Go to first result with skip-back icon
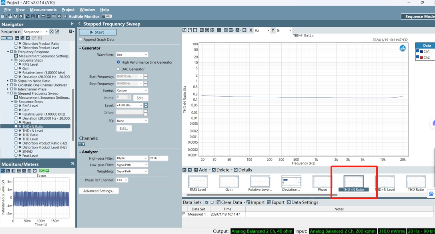 184,170
